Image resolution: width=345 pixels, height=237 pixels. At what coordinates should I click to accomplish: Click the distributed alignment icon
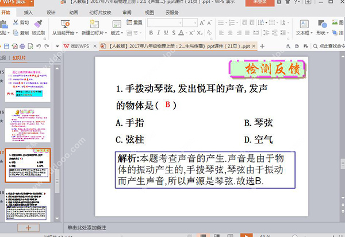256,33
